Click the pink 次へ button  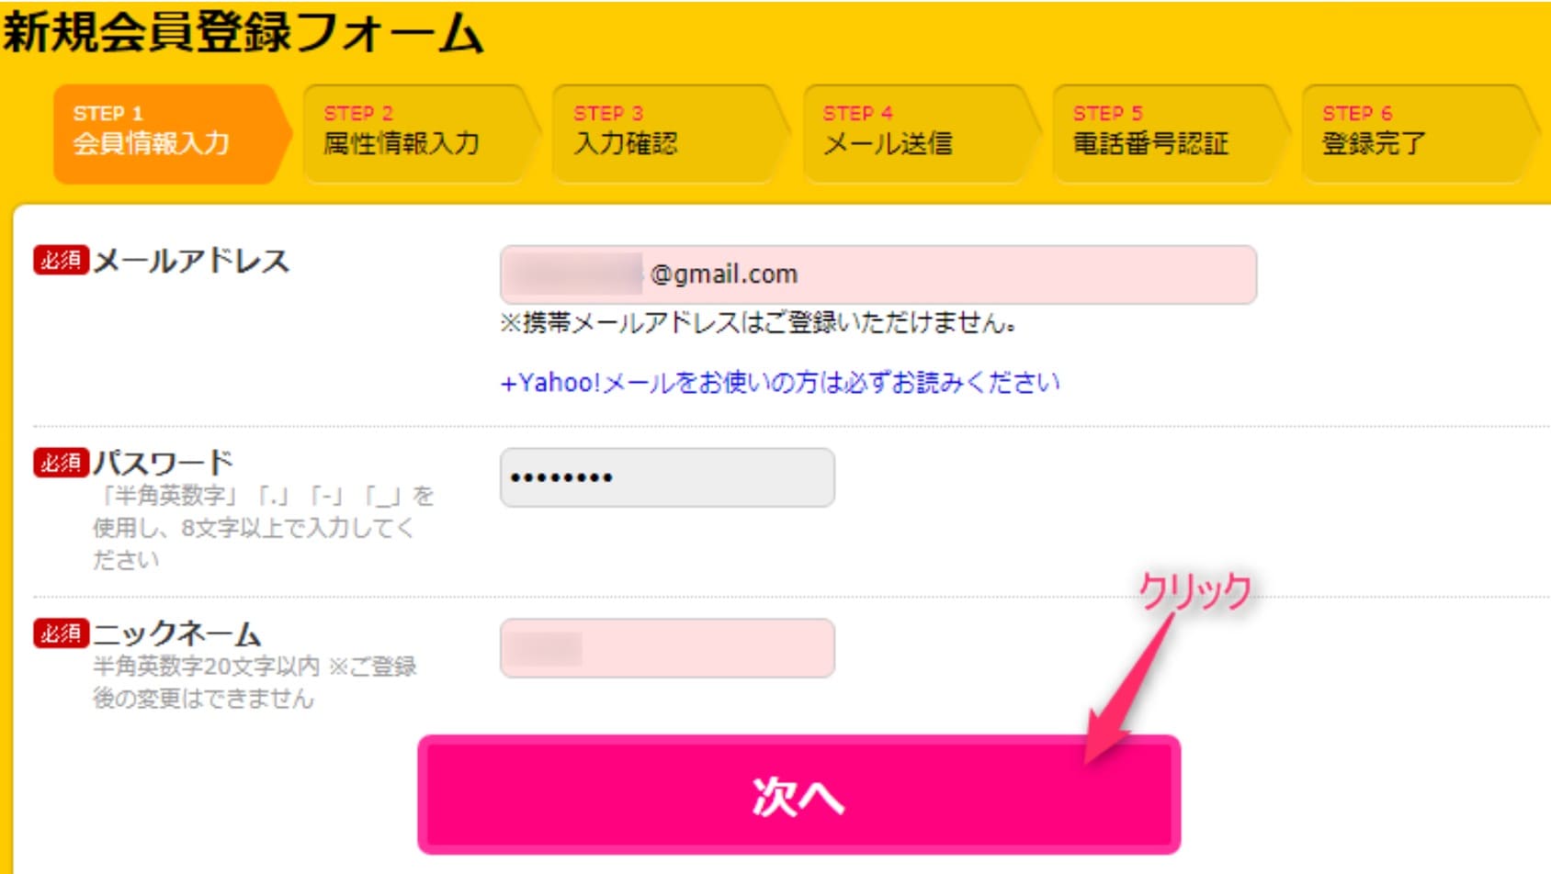point(799,795)
